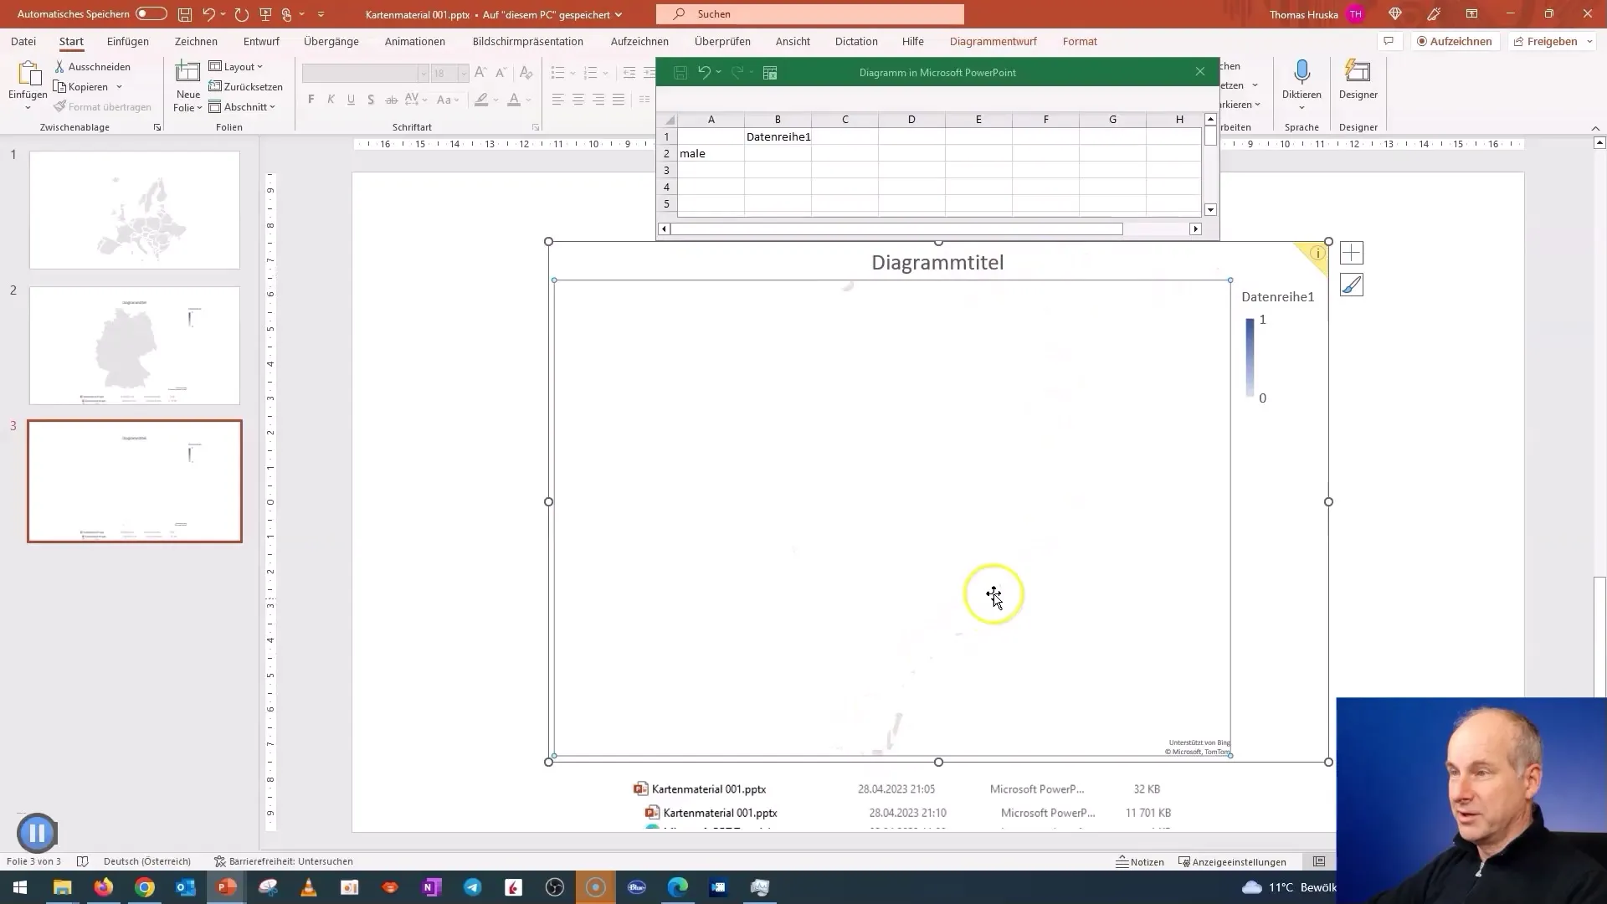This screenshot has width=1607, height=904.
Task: Click the Suchen search field
Action: 810,14
